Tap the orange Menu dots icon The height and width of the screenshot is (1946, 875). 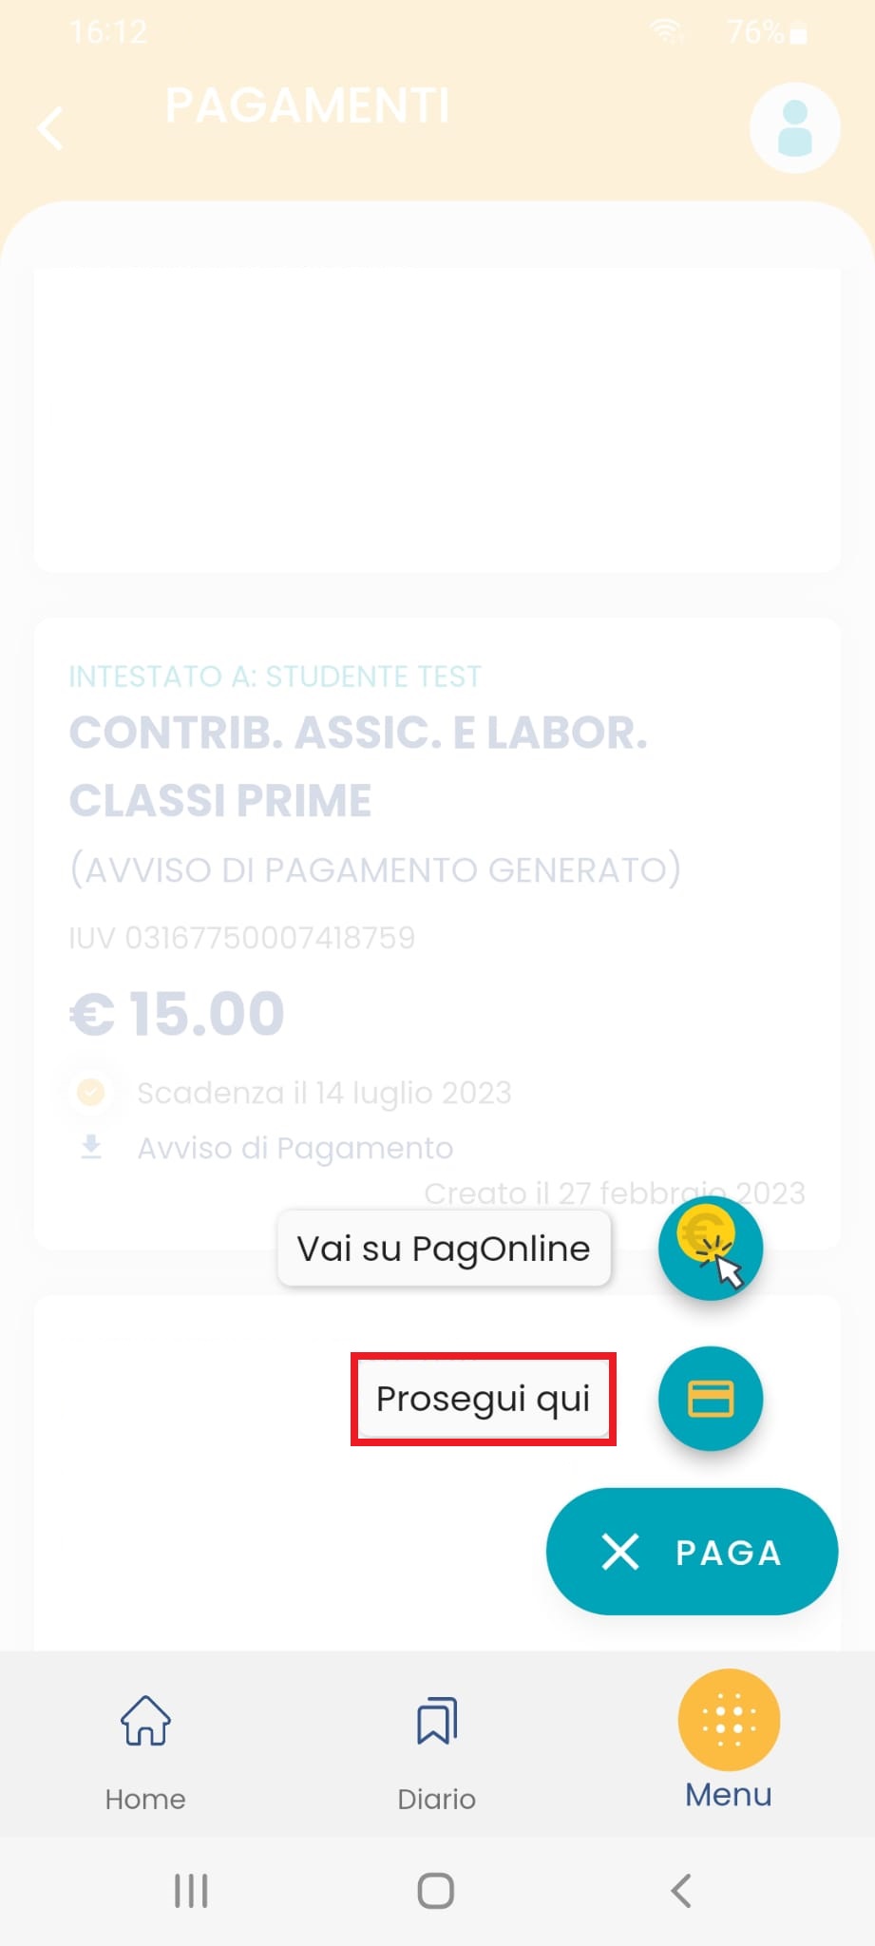click(729, 1720)
